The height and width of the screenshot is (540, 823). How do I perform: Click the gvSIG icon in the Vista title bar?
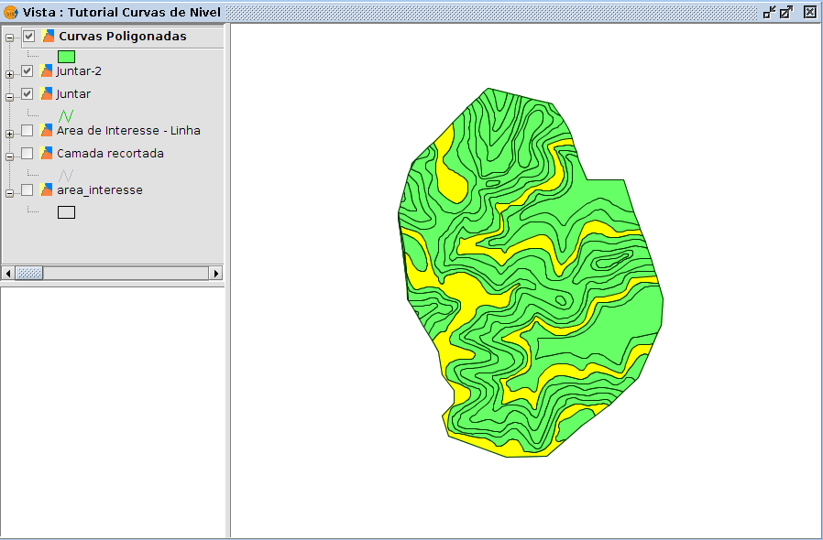(x=11, y=12)
